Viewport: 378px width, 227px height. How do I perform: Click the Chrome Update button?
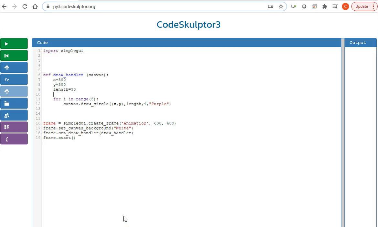(362, 6)
